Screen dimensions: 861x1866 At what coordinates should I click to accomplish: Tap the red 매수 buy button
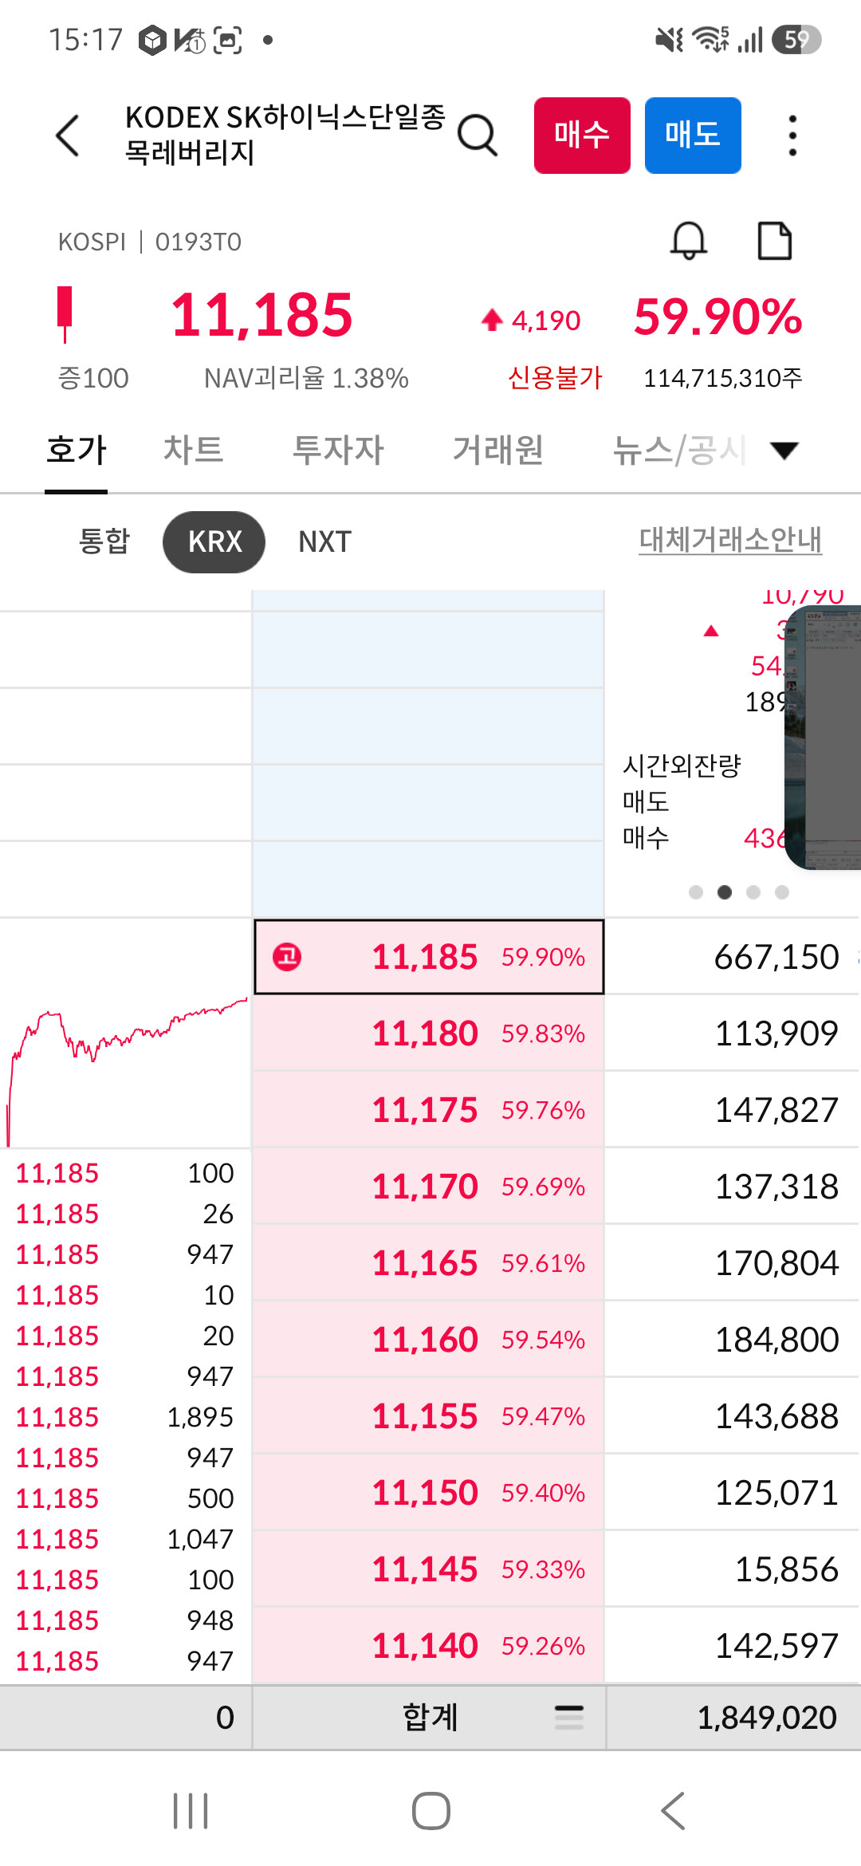pyautogui.click(x=582, y=136)
